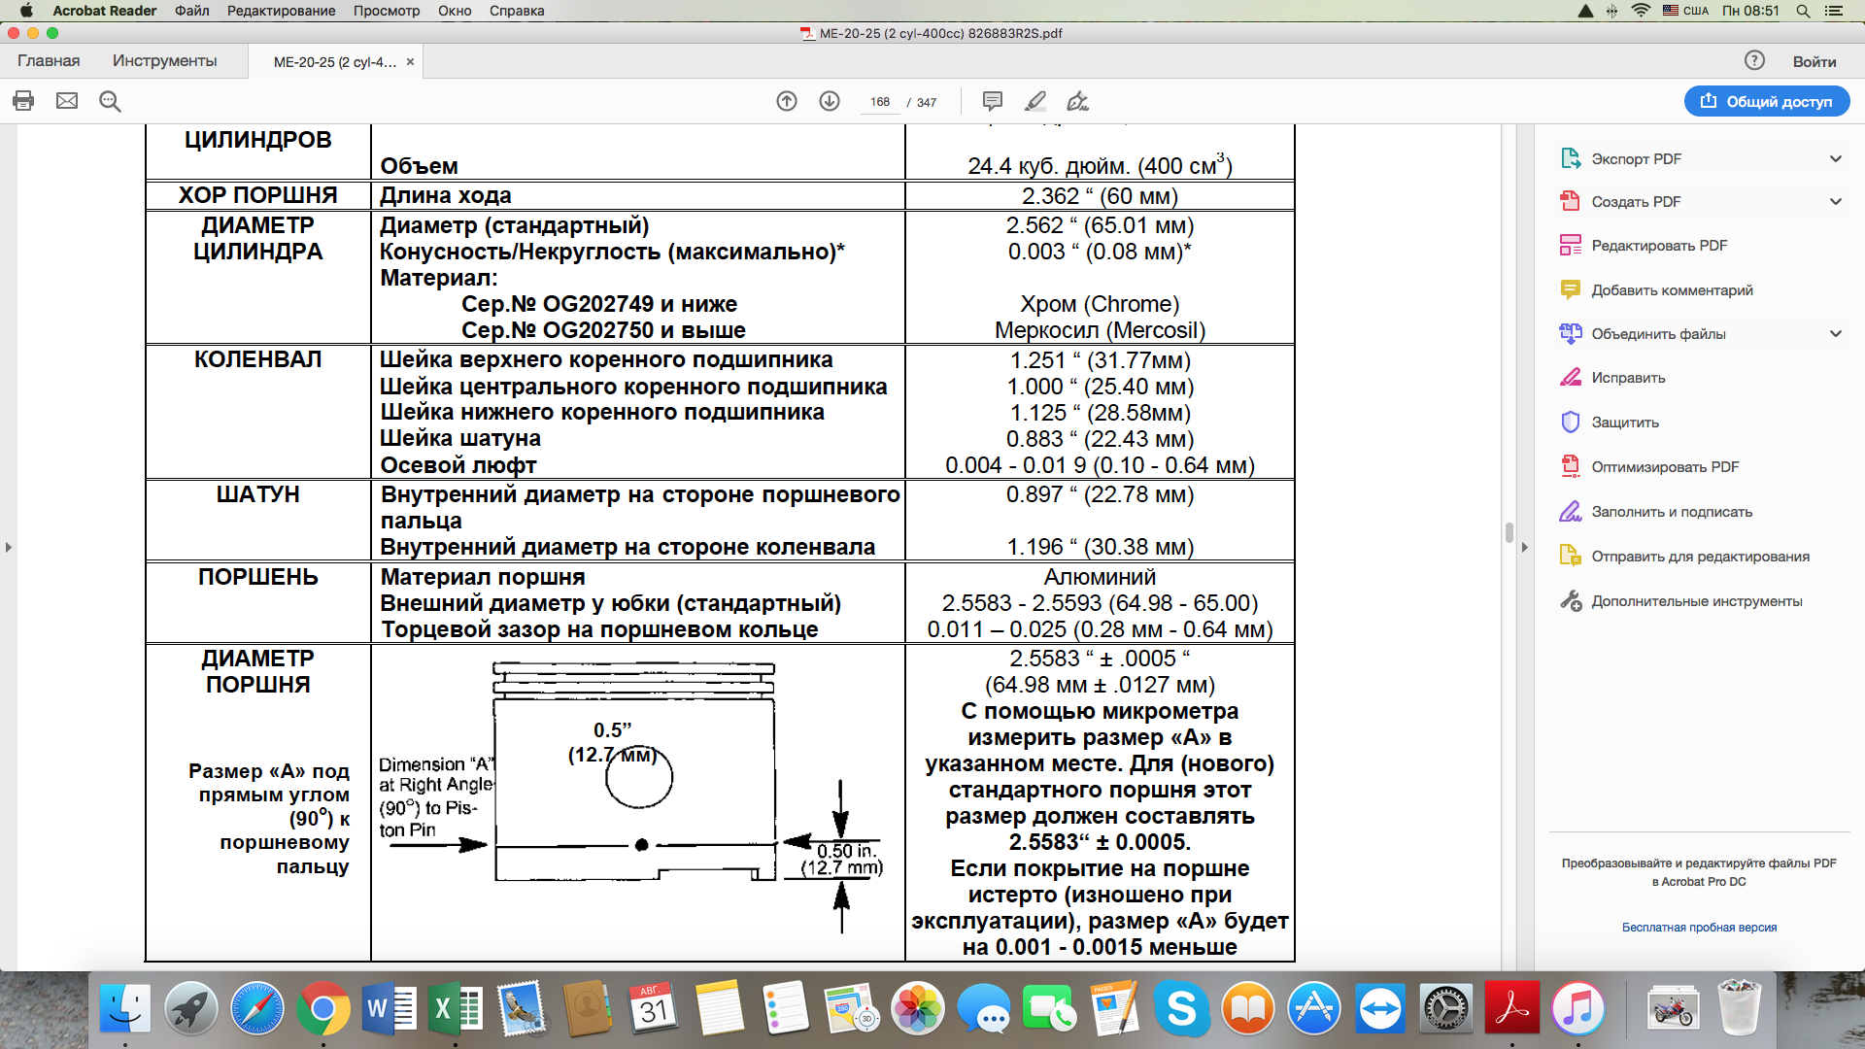This screenshot has height=1049, width=1865.
Task: Show the left navigation pane arrow
Action: pos(9,548)
